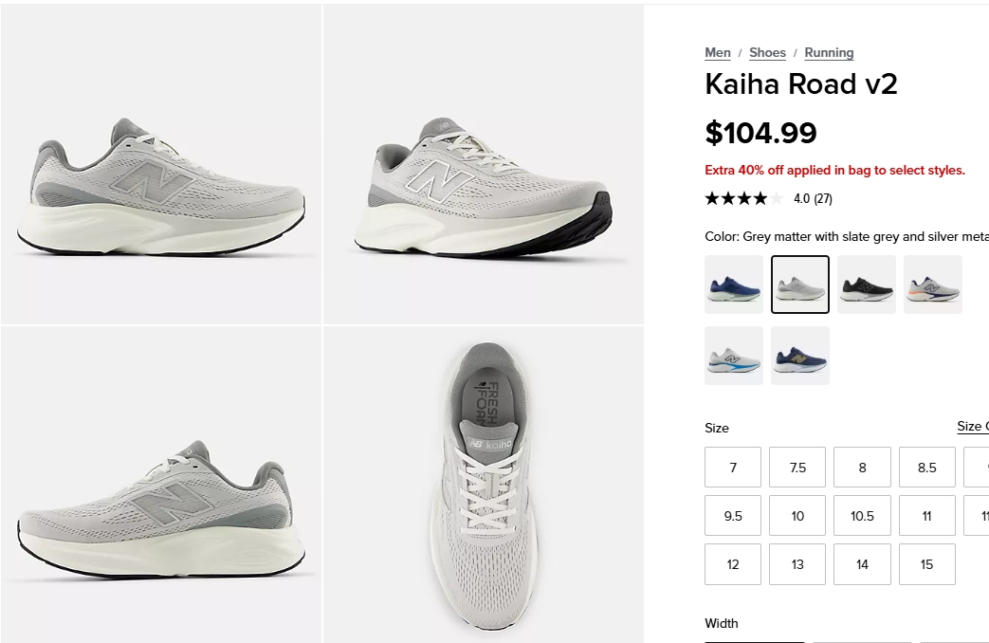Pick the grey with orange accent colorway
This screenshot has height=643, width=989.
933,284
